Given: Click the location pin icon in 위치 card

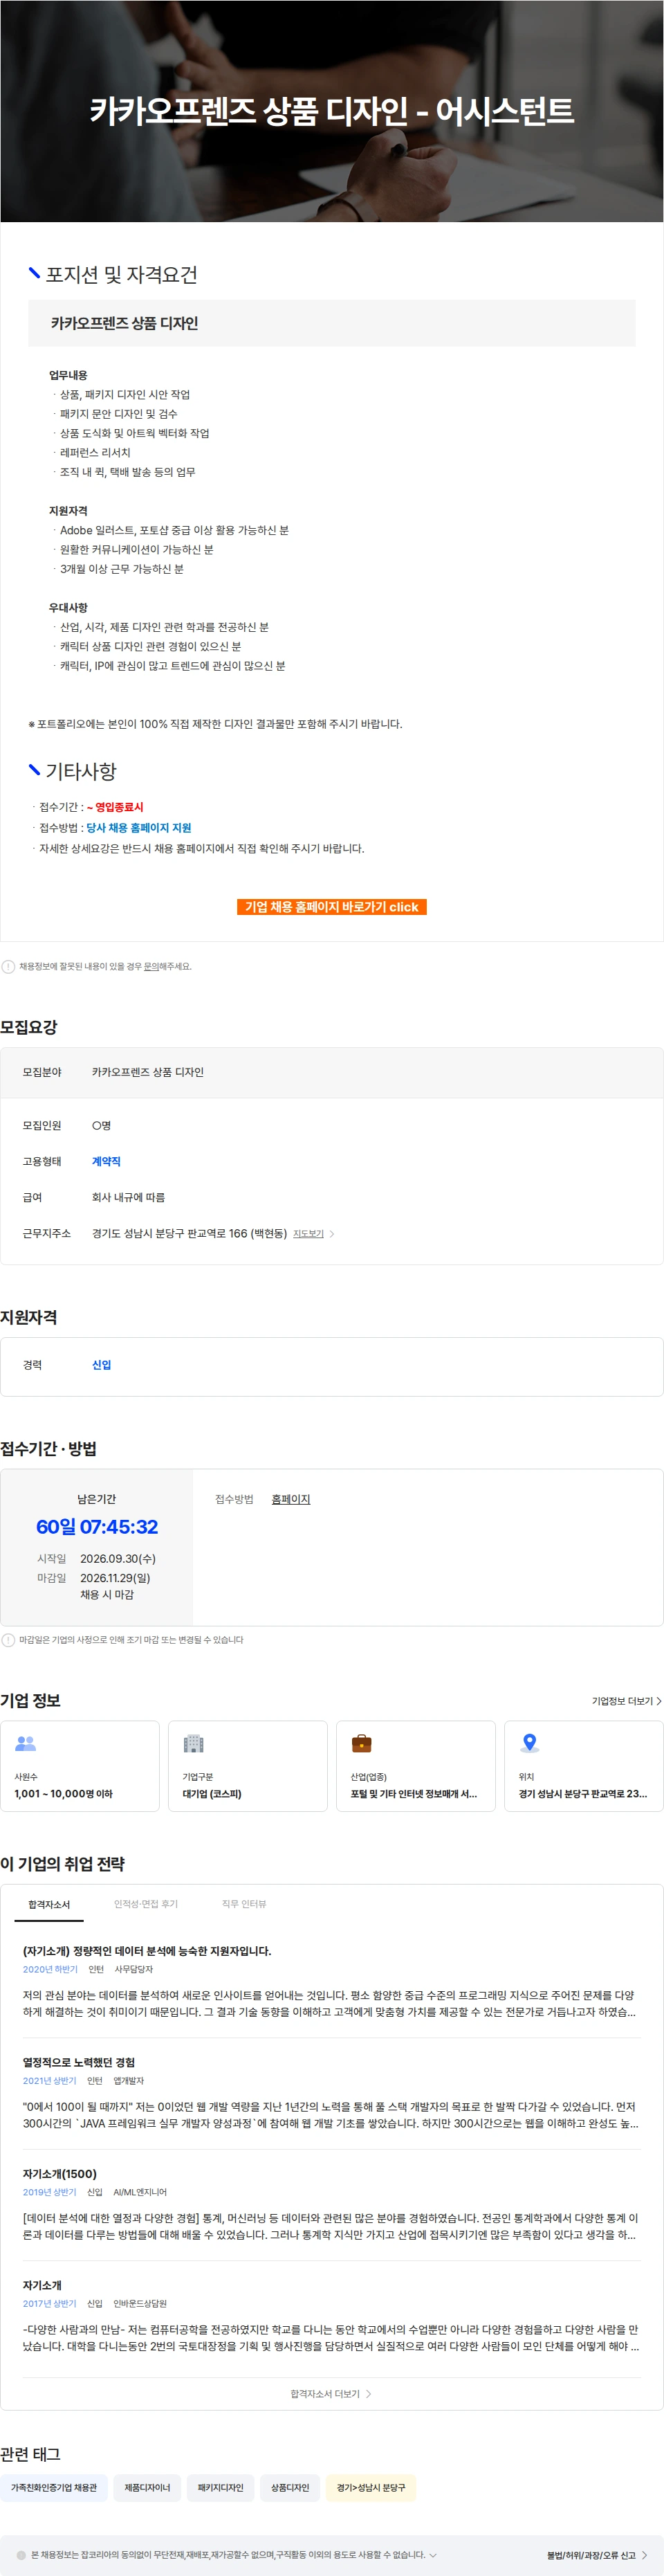Looking at the screenshot, I should coord(530,1743).
